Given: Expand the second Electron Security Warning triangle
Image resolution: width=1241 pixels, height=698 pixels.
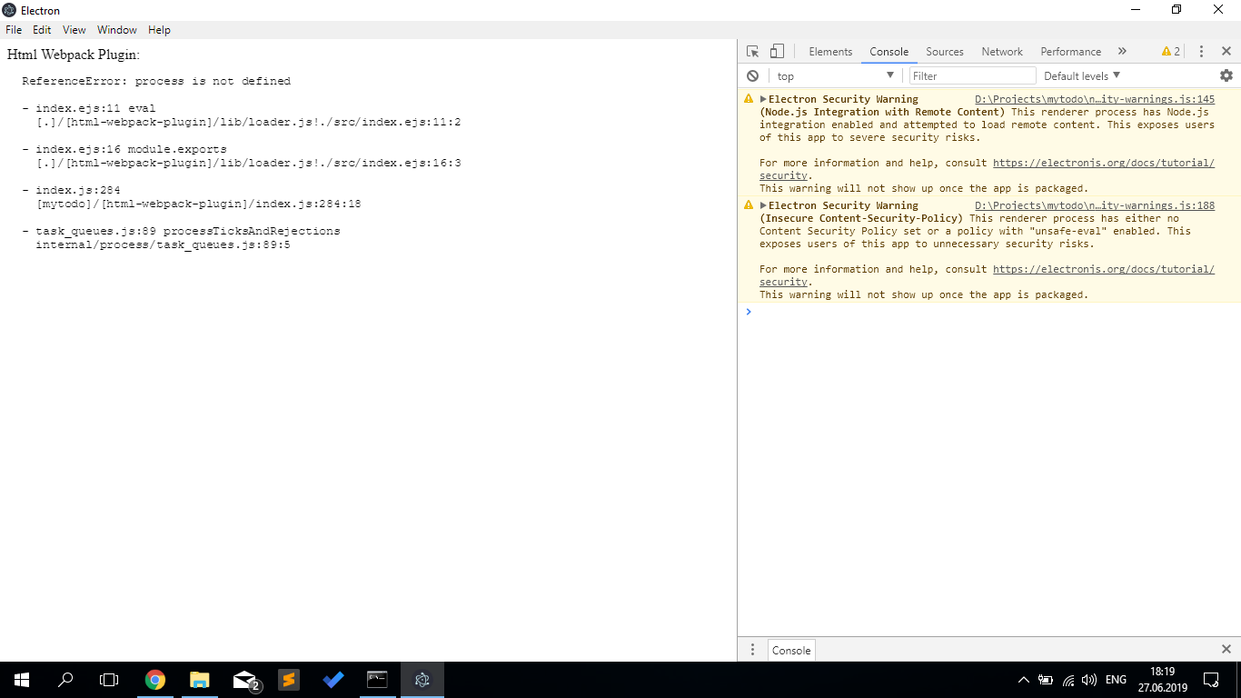Looking at the screenshot, I should [764, 205].
